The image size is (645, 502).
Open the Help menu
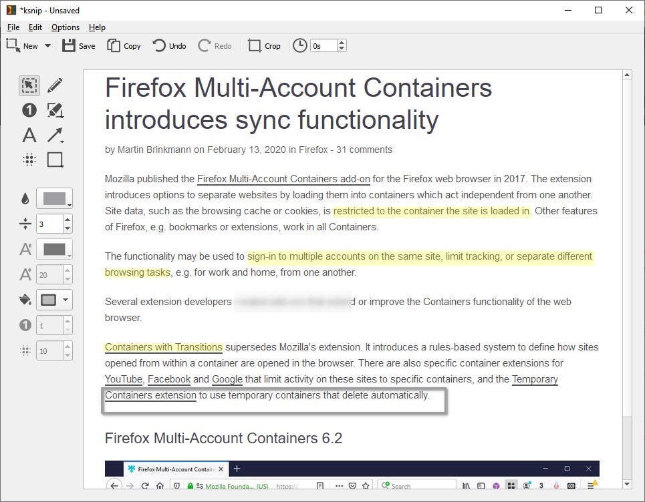tap(97, 27)
